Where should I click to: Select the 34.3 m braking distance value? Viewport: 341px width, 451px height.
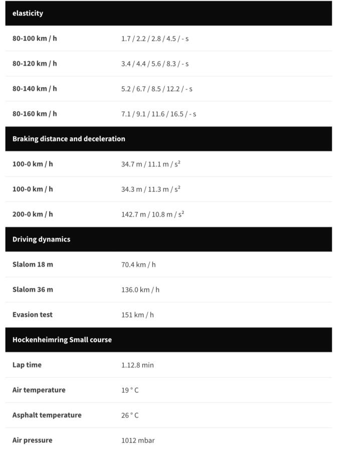coord(150,189)
